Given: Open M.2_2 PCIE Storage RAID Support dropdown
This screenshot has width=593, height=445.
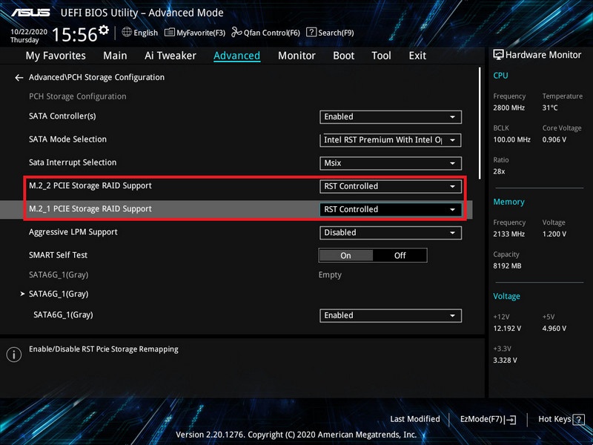Looking at the screenshot, I should click(391, 186).
